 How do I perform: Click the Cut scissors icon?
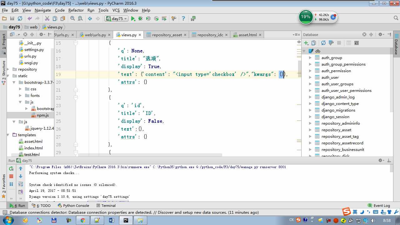click(47, 19)
